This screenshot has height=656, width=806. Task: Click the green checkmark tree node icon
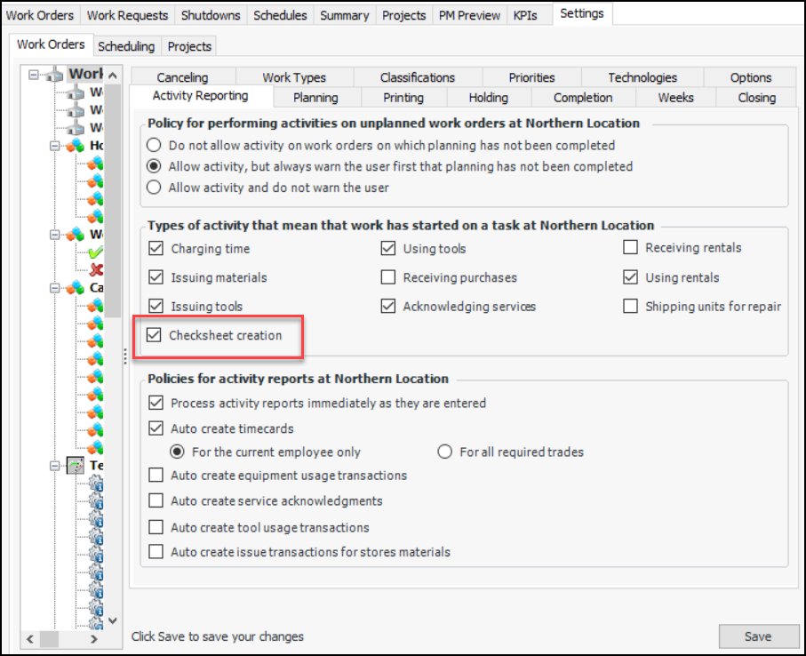(x=96, y=252)
